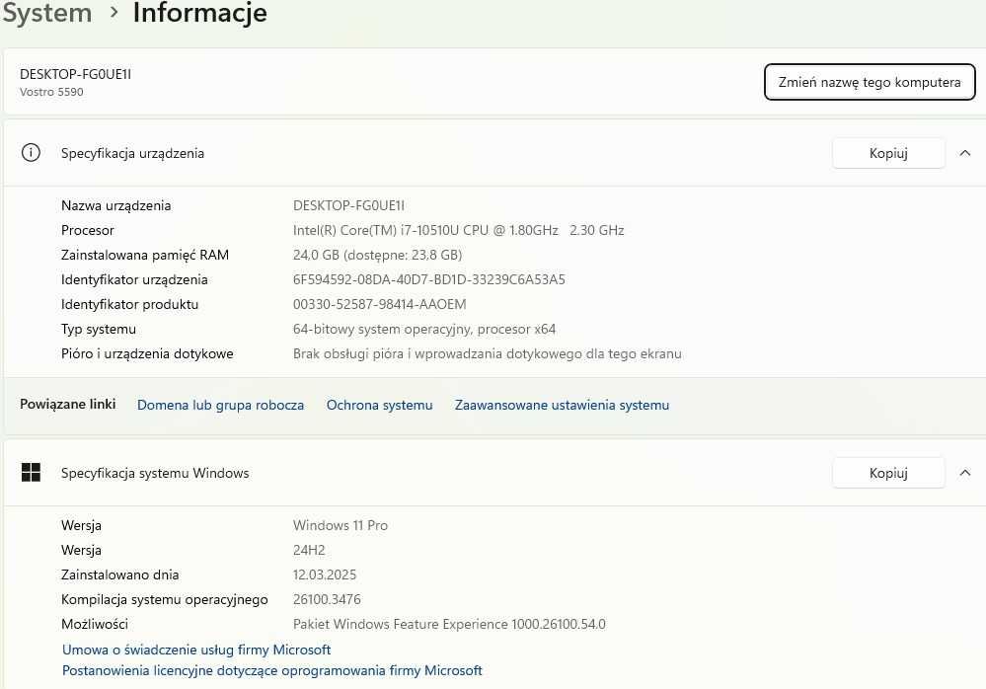Click Zmień nazwę tego komputera button
This screenshot has height=689, width=986.
click(x=869, y=82)
